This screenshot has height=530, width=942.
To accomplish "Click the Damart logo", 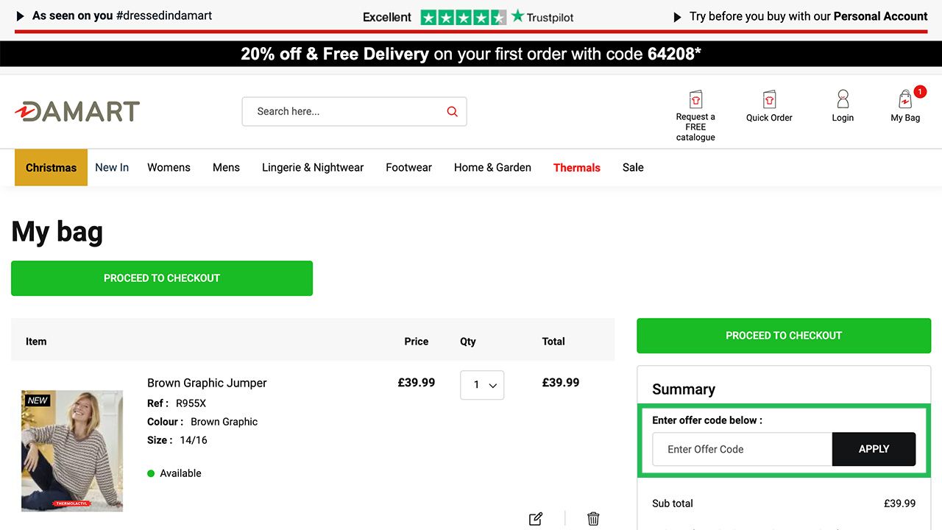I will (x=77, y=111).
